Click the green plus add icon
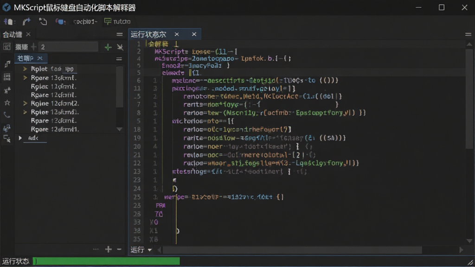 (x=108, y=47)
